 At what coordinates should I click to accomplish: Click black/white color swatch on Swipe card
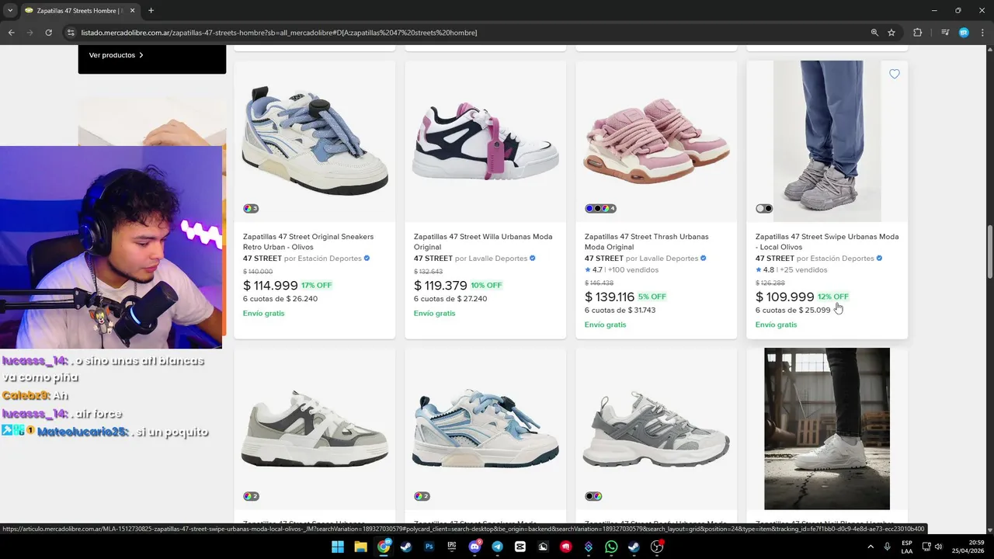[x=764, y=208]
